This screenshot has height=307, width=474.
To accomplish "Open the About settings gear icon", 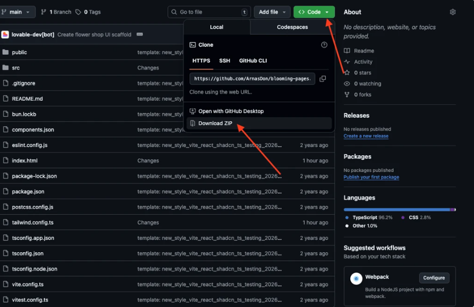I will pos(453,12).
